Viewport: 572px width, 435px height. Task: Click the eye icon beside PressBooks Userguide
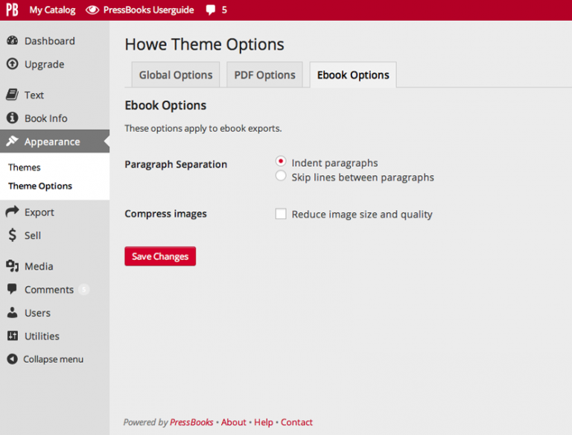click(x=92, y=10)
